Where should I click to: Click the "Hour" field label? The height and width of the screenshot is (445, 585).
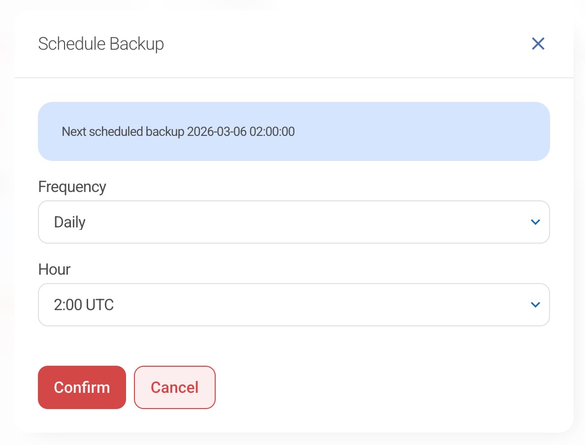coord(54,270)
